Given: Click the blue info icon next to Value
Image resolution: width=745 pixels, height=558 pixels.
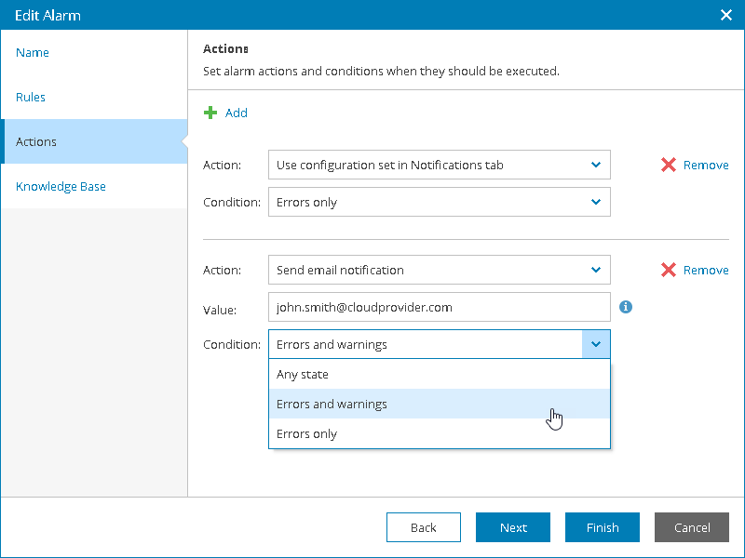Looking at the screenshot, I should tap(626, 306).
